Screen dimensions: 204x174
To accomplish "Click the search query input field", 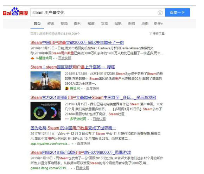I will [94, 13].
